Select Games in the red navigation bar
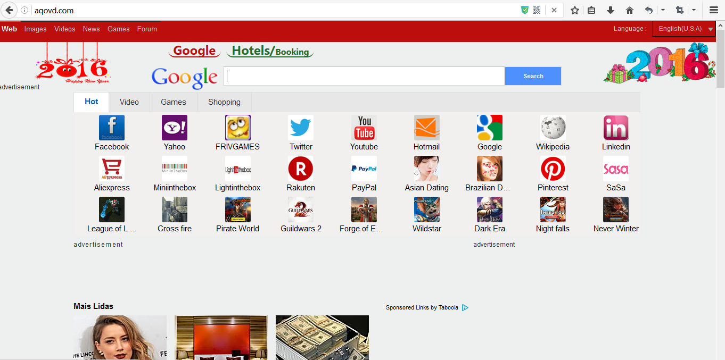This screenshot has height=360, width=725. coord(119,29)
